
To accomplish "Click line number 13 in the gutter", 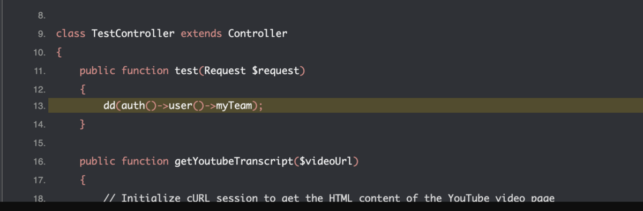I will 38,106.
